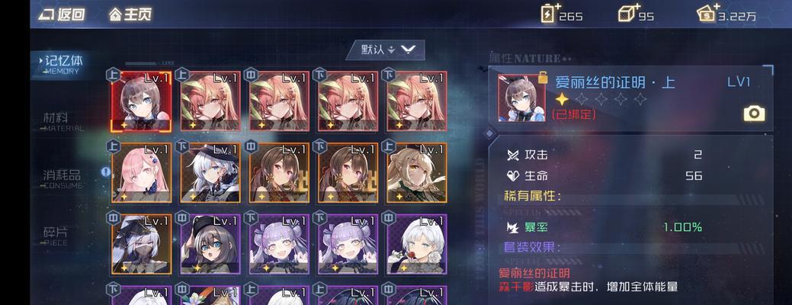This screenshot has height=305, width=792.
Task: Go to 主页 home page
Action: pyautogui.click(x=131, y=14)
